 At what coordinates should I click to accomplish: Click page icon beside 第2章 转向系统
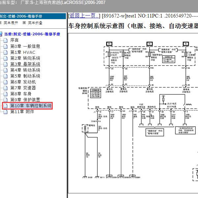pyautogui.click(x=5, y=58)
